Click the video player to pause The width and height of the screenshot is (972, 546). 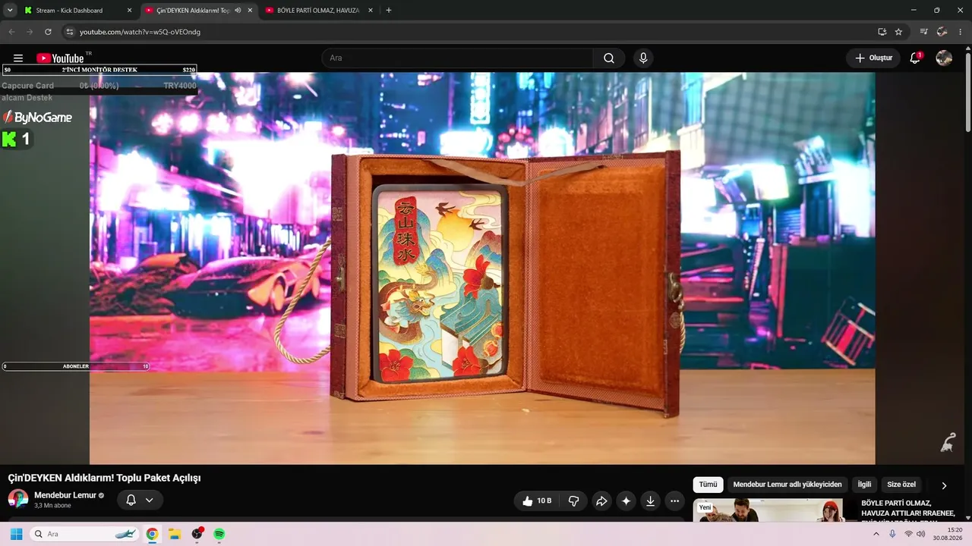pos(482,268)
